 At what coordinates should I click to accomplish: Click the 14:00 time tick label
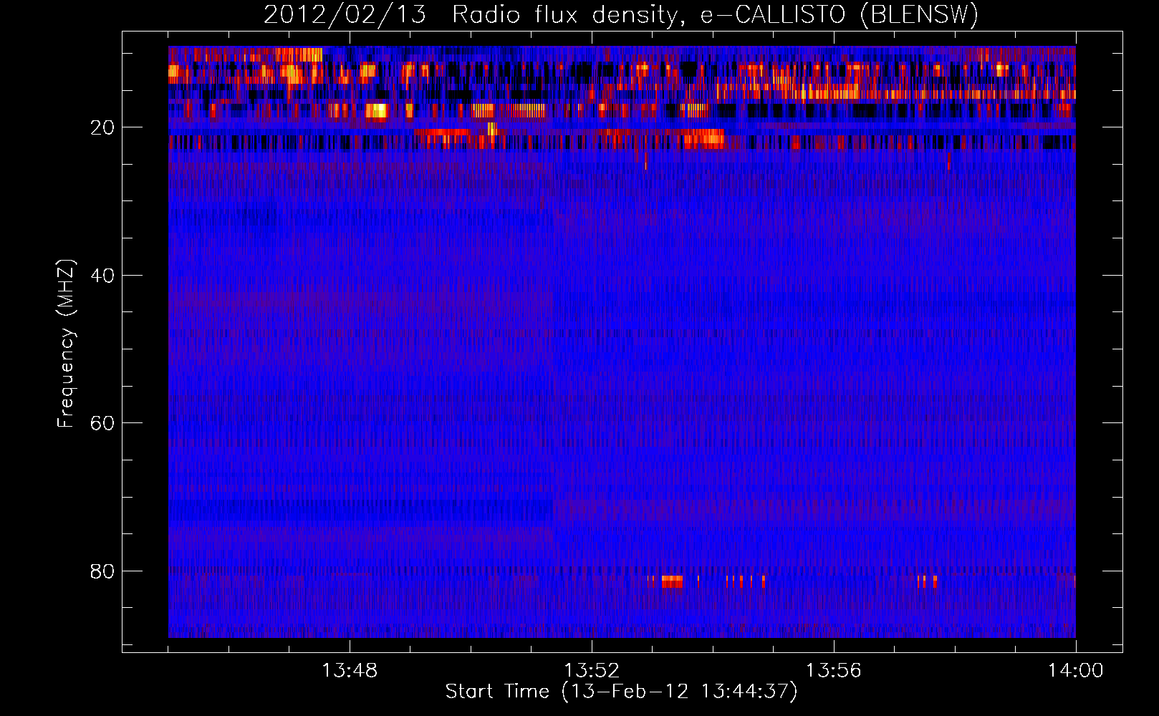(x=1076, y=671)
